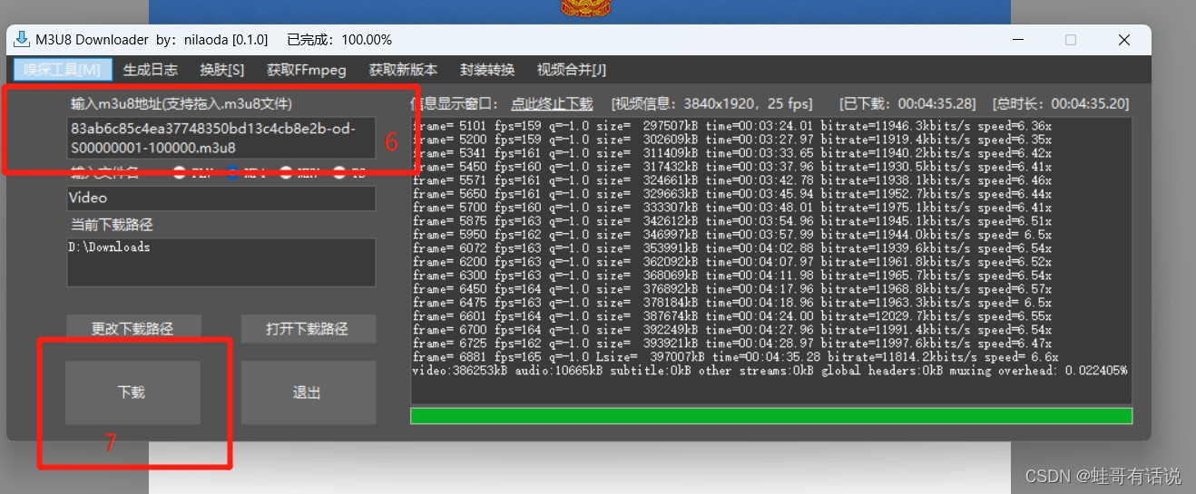Image resolution: width=1196 pixels, height=494 pixels.
Task: Click the log line starting frame= 5450
Action: (x=732, y=167)
